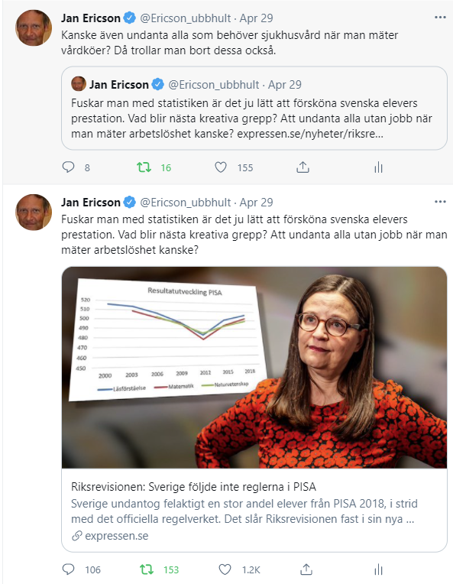Share the second tweet via upload icon

306,569
